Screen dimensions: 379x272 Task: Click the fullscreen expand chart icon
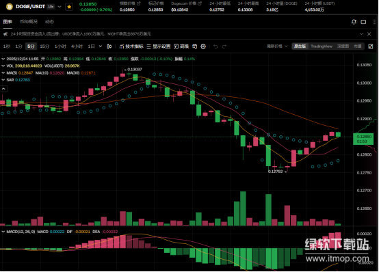pyautogui.click(x=371, y=46)
